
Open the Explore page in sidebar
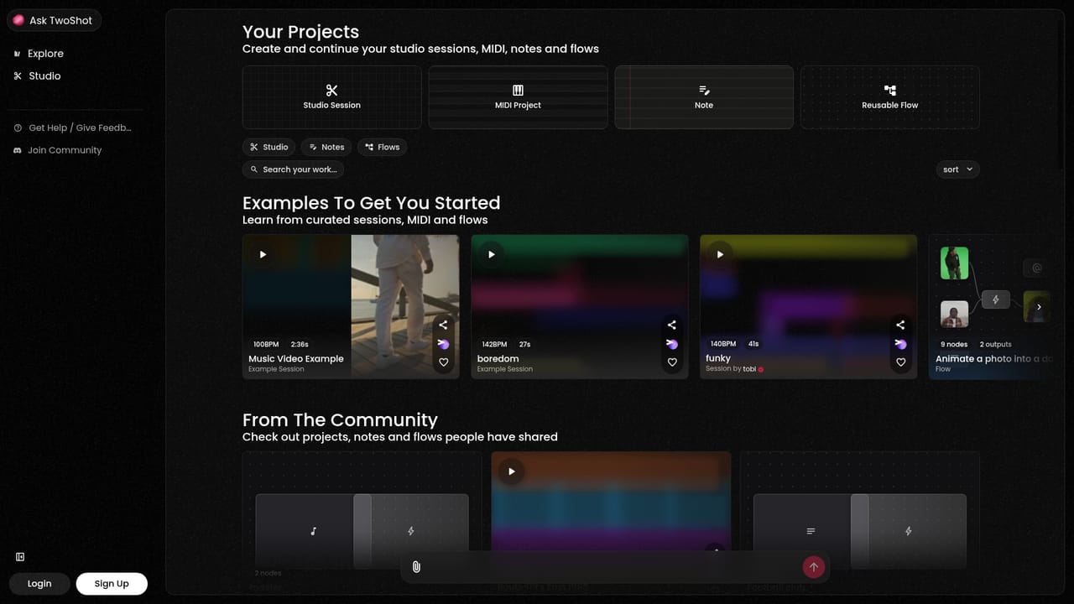(x=39, y=54)
